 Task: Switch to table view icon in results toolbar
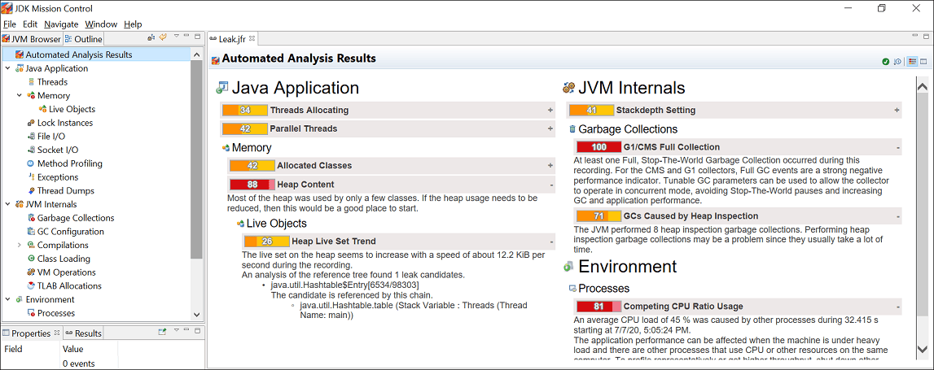coord(924,62)
